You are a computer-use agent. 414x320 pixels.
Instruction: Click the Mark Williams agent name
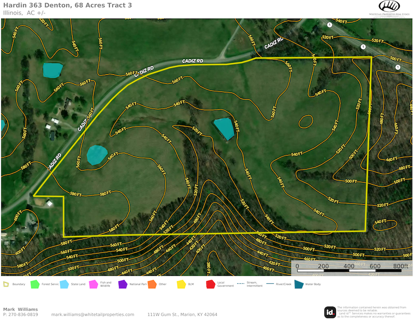click(20, 309)
